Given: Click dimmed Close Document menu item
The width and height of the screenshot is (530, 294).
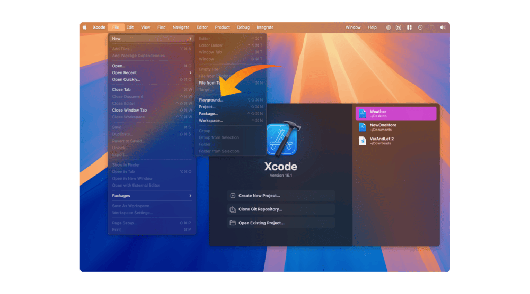Looking at the screenshot, I should tap(152, 96).
